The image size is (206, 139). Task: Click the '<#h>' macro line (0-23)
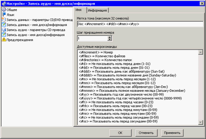(x=116, y=102)
